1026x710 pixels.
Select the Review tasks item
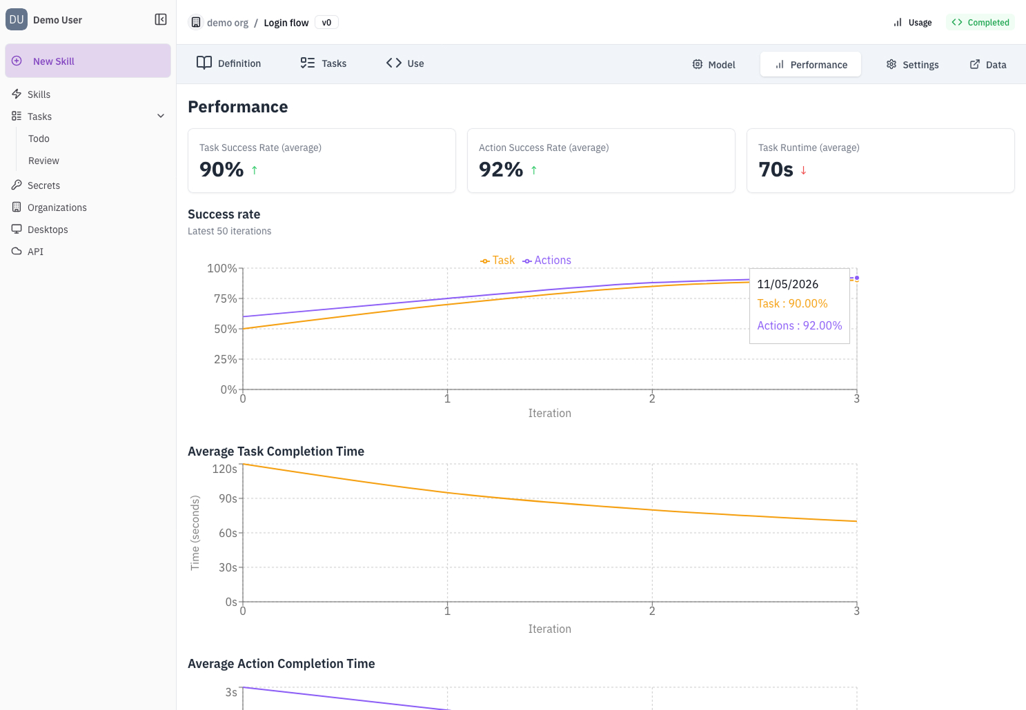(43, 160)
